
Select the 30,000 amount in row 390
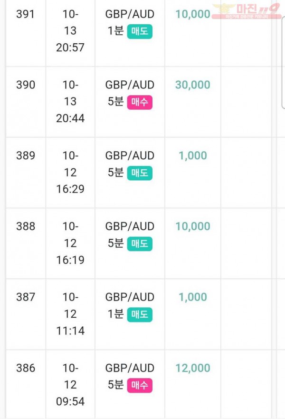[x=193, y=85]
